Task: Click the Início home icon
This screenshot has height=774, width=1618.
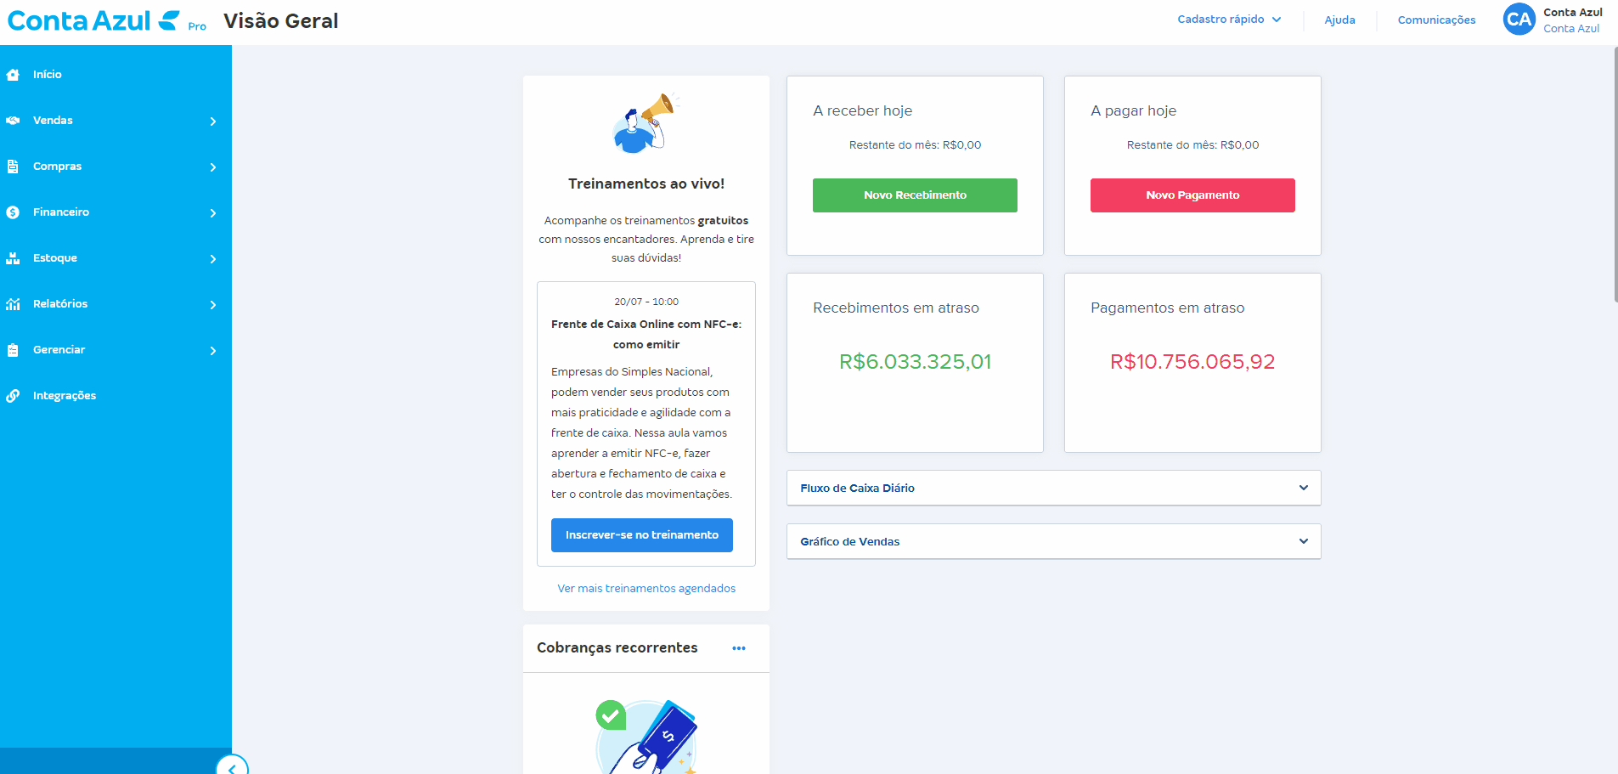Action: (13, 75)
